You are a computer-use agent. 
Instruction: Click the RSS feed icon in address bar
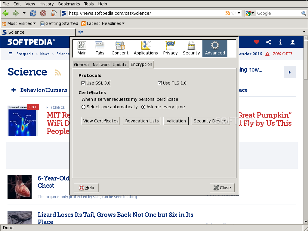click(x=228, y=13)
